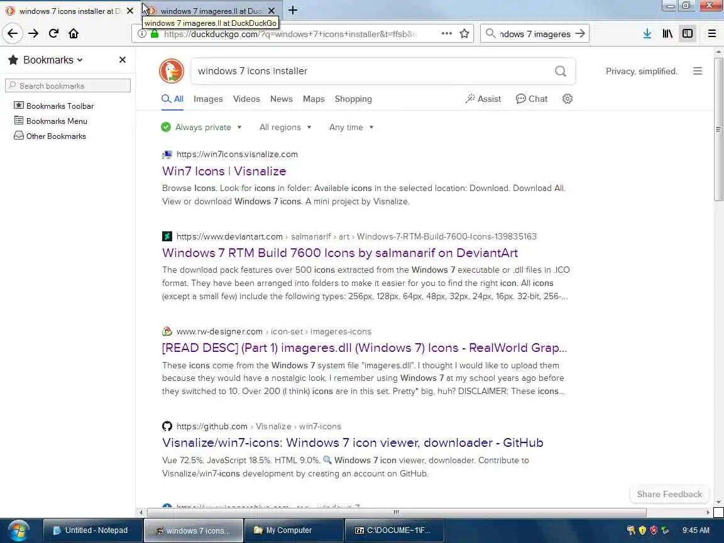The height and width of the screenshot is (543, 724).
Task: Switch to My Computer taskbar window
Action: coord(293,530)
